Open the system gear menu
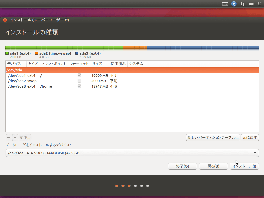 [x=260, y=4]
